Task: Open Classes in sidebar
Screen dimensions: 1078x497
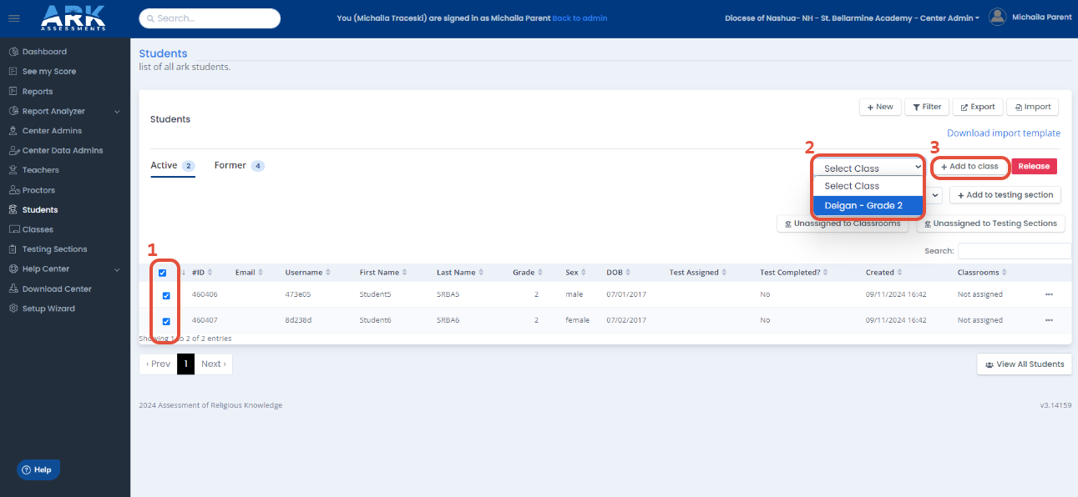Action: coord(38,229)
